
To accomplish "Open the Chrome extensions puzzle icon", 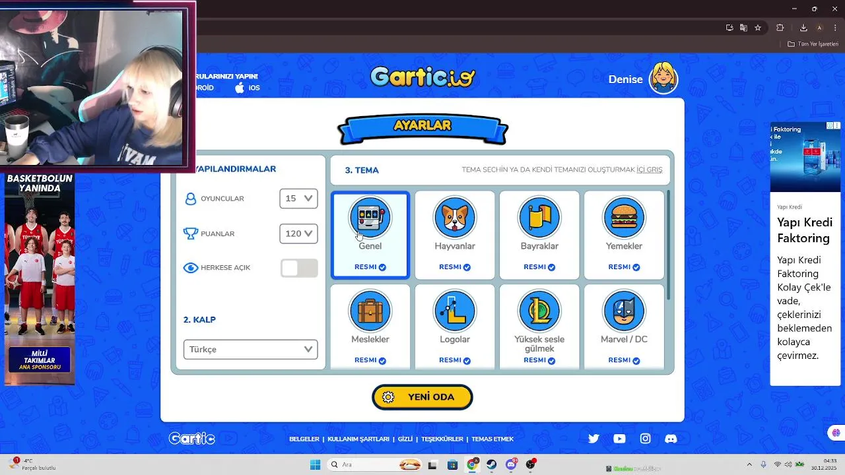I will 780,28.
